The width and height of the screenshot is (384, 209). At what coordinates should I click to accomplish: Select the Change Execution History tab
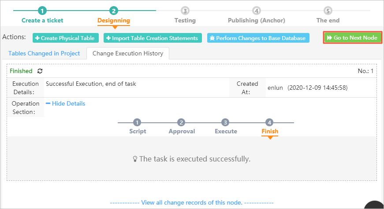click(128, 53)
